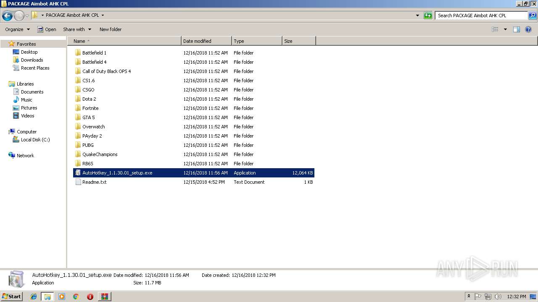Open Local Disk (C:)

click(35, 140)
